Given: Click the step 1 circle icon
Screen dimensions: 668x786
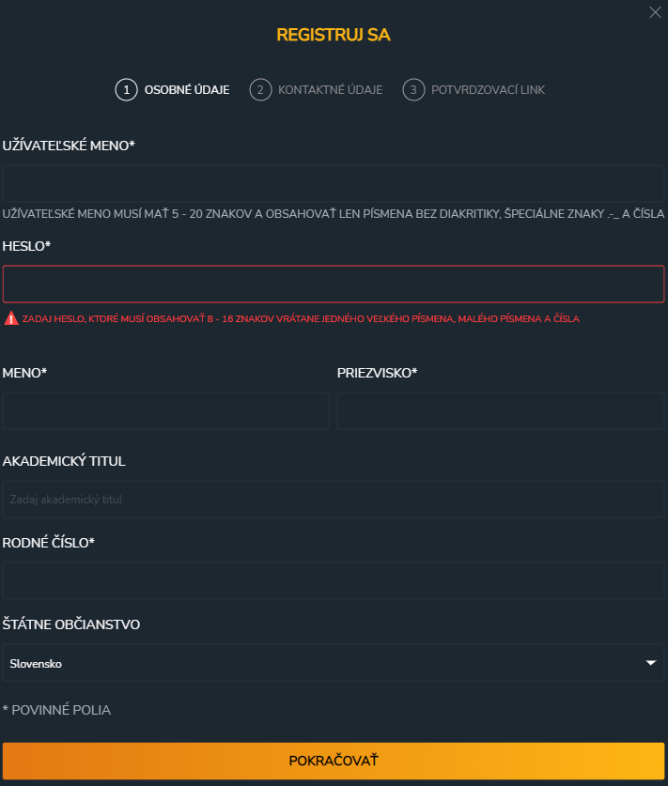Looking at the screenshot, I should pos(126,90).
